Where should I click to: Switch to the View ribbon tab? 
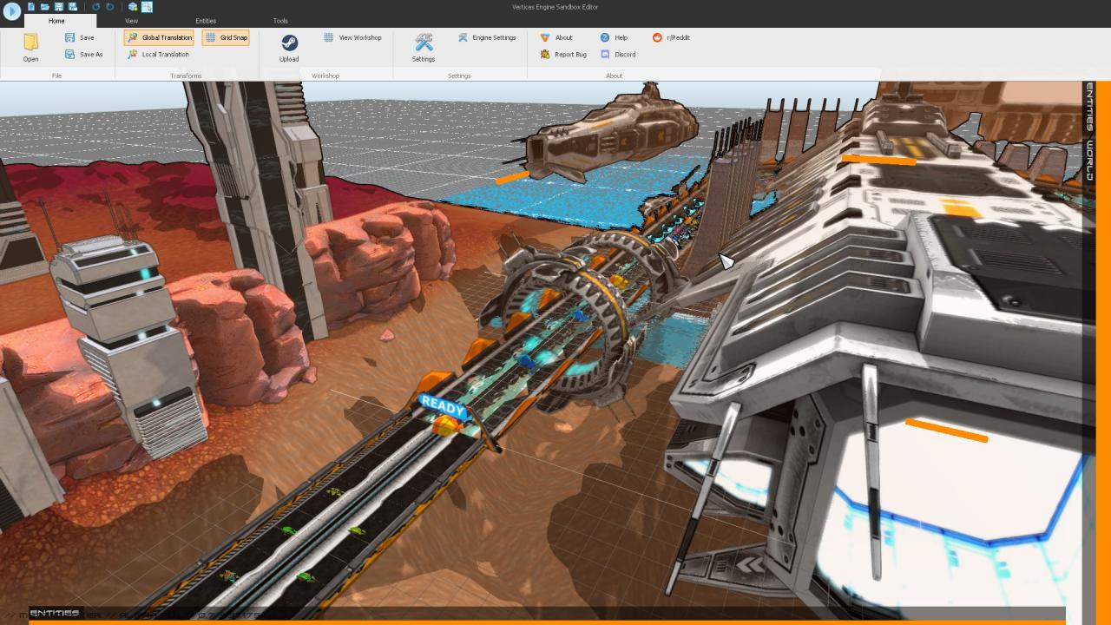pos(131,21)
